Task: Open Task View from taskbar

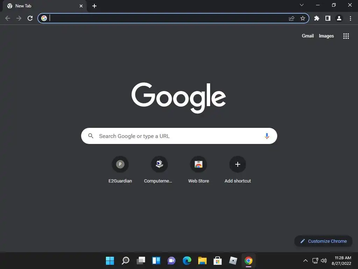Action: point(141,261)
